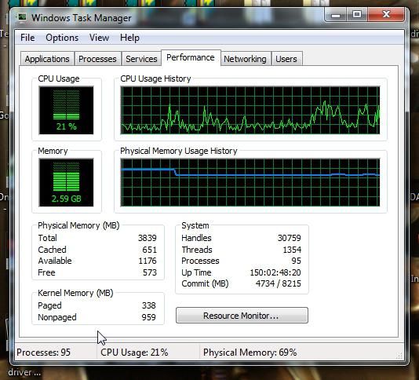Open the View menu
The width and height of the screenshot is (419, 380).
(x=99, y=38)
